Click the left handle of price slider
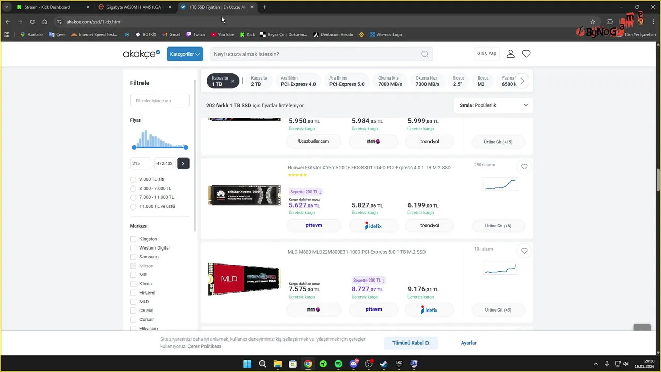This screenshot has height=372, width=661. coord(134,148)
